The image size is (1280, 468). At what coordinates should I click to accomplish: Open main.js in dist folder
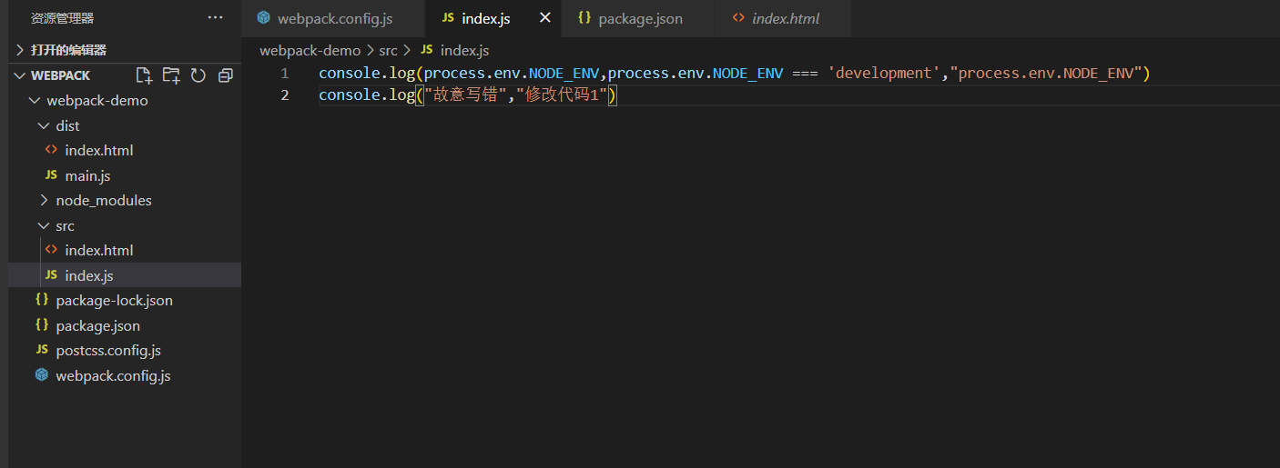click(x=125, y=175)
